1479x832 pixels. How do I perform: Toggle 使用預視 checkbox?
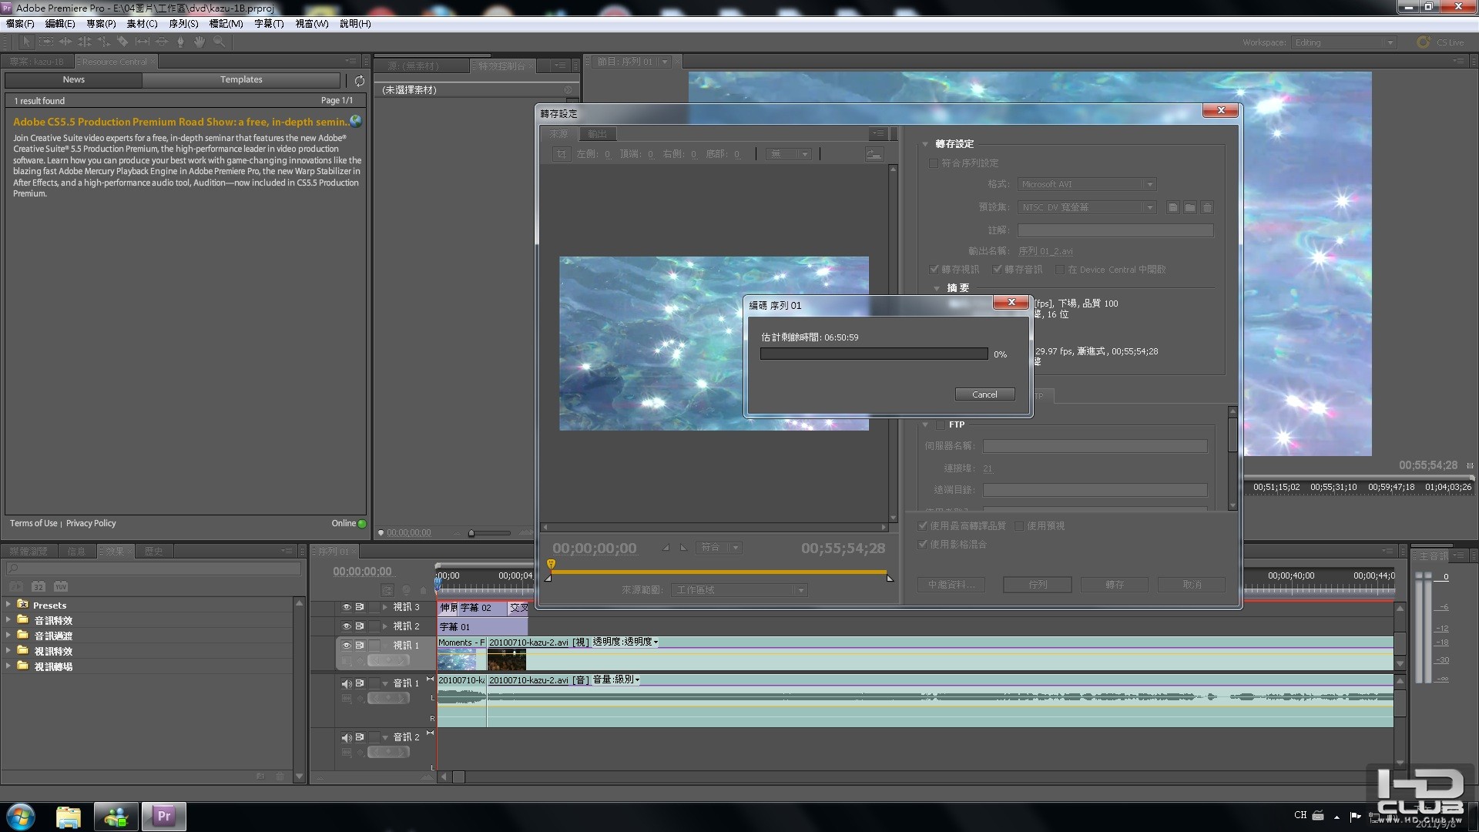pos(1019,526)
